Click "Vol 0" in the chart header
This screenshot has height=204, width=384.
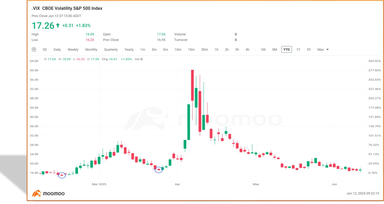(138, 59)
